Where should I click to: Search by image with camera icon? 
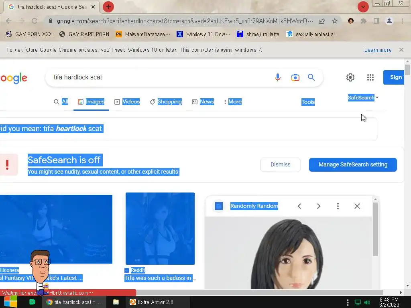tap(295, 77)
